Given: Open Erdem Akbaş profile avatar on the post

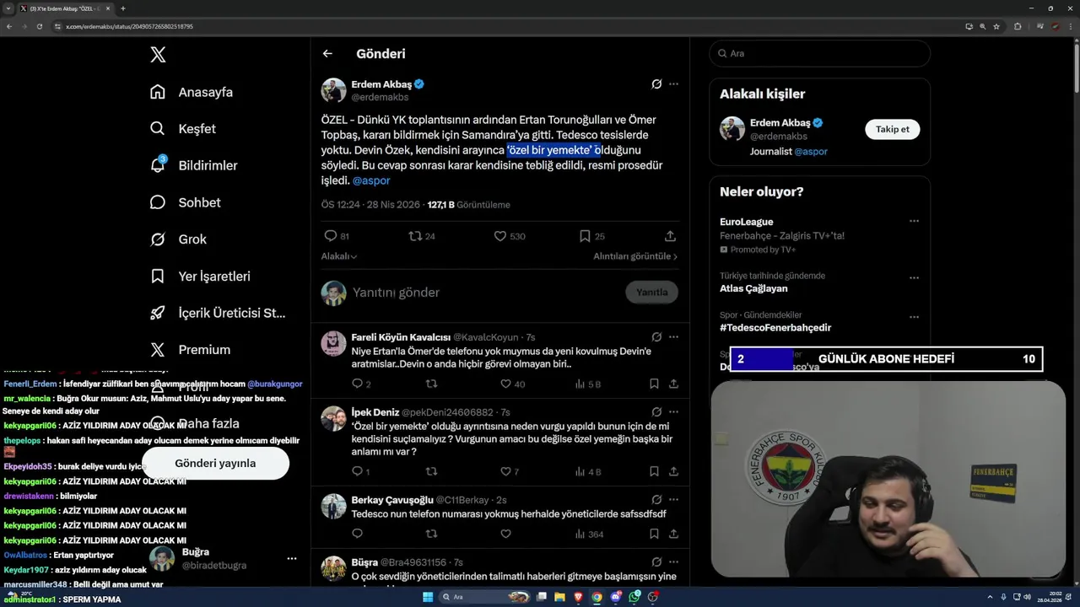Looking at the screenshot, I should coord(334,90).
